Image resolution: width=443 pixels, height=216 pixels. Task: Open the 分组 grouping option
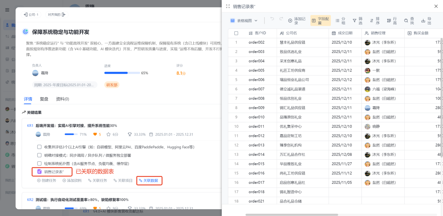(x=340, y=20)
